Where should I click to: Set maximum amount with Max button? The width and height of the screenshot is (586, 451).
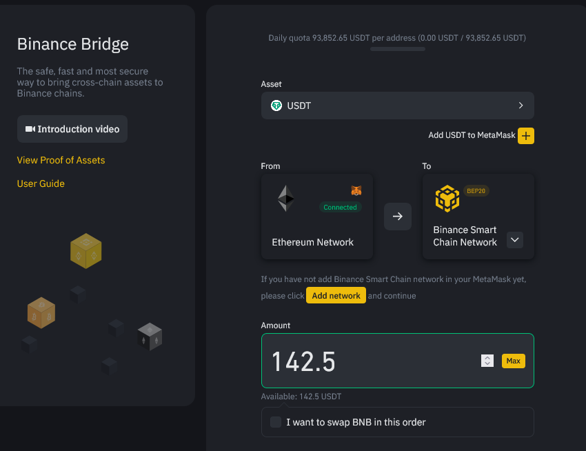tap(513, 361)
